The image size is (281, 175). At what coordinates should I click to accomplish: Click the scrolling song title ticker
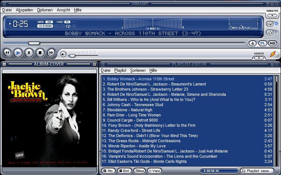tap(133, 34)
